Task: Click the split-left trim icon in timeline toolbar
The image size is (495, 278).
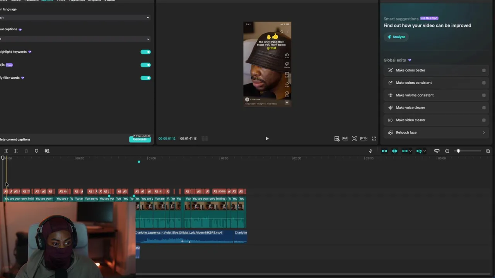Action: [x=6, y=151]
